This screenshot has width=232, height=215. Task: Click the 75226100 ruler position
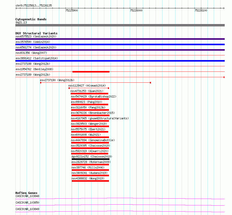pyautogui.click(x=201, y=10)
